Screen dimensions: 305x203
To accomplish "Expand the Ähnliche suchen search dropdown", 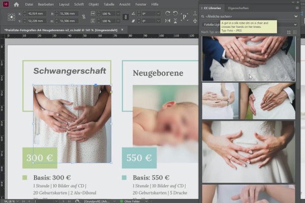I will tap(296, 16).
